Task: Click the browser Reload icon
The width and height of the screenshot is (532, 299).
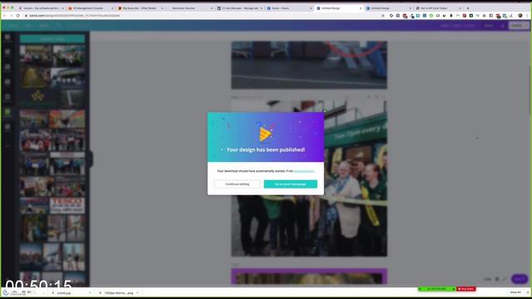Action: [x=18, y=16]
